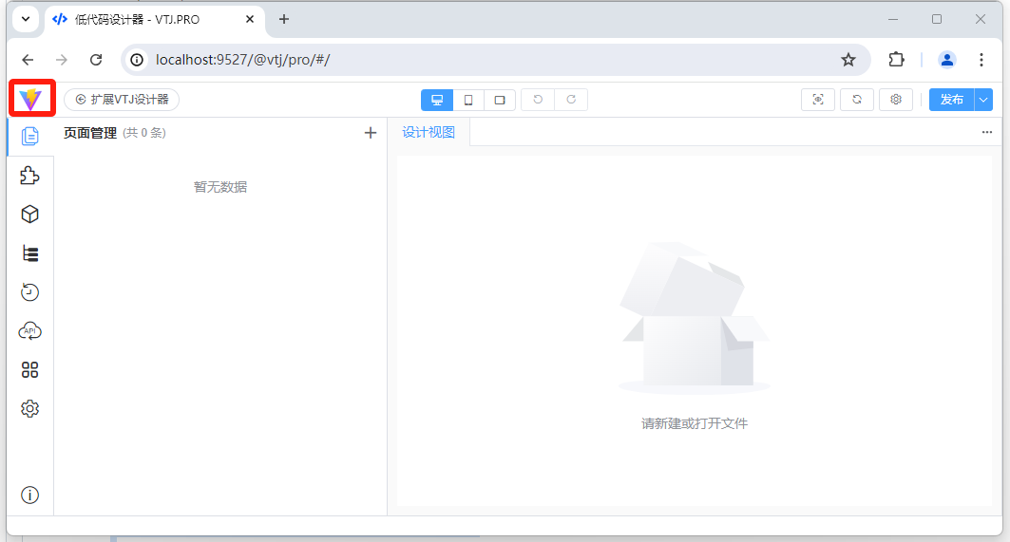1010x542 pixels.
Task: Open the cube components panel
Action: pos(30,215)
